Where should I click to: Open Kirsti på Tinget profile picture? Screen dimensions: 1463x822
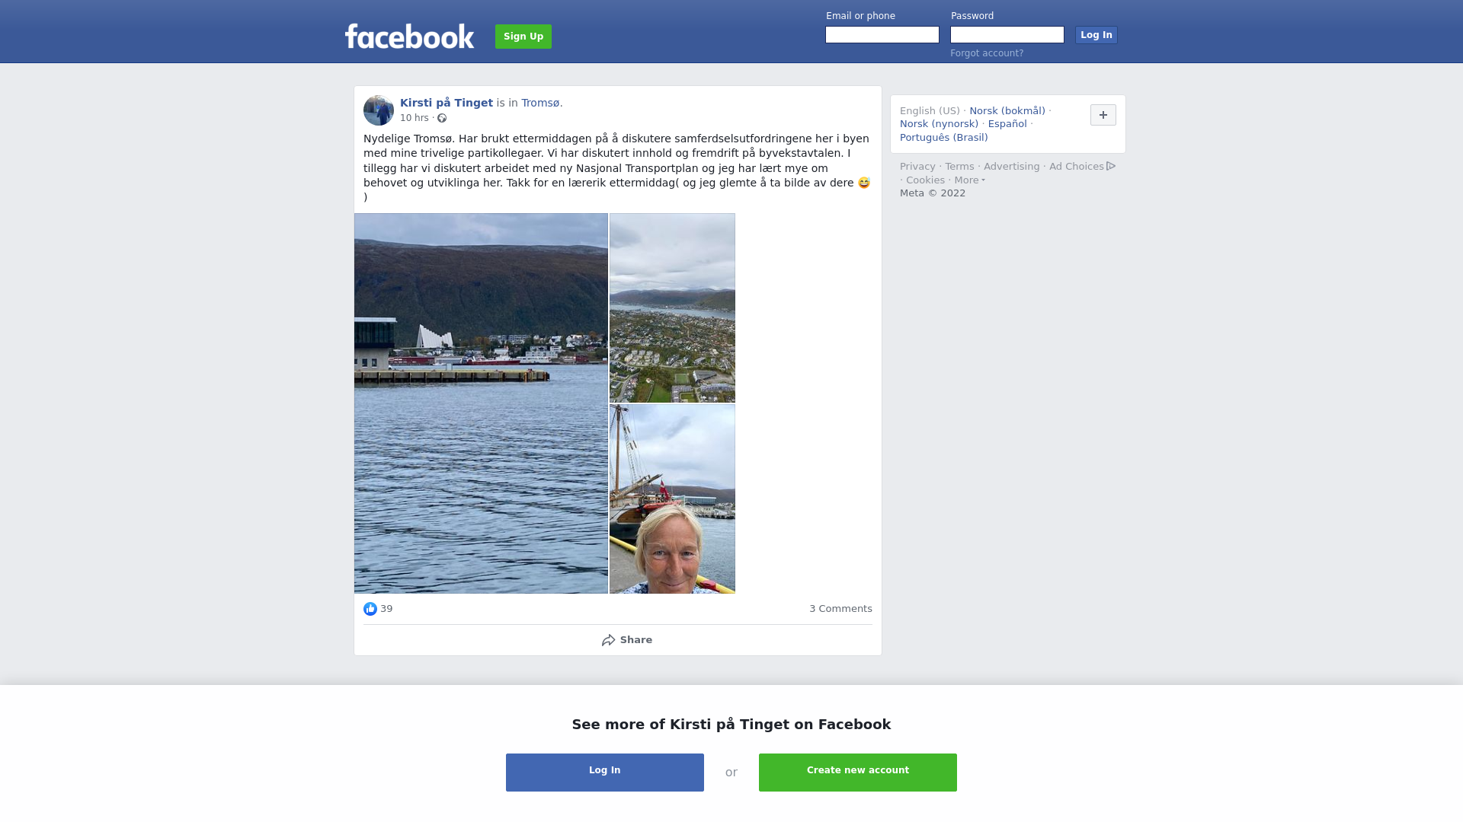pos(379,110)
